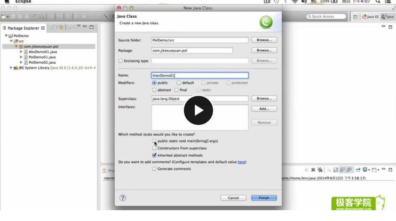Toggle Skip All Breakpoints toolbar icon

(106, 16)
